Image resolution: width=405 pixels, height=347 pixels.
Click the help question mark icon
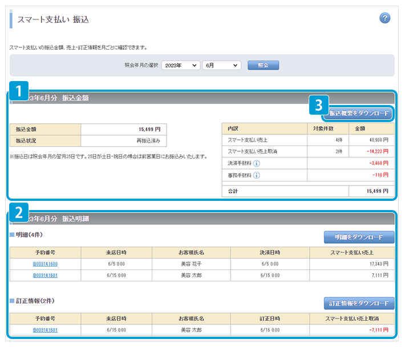tap(385, 18)
